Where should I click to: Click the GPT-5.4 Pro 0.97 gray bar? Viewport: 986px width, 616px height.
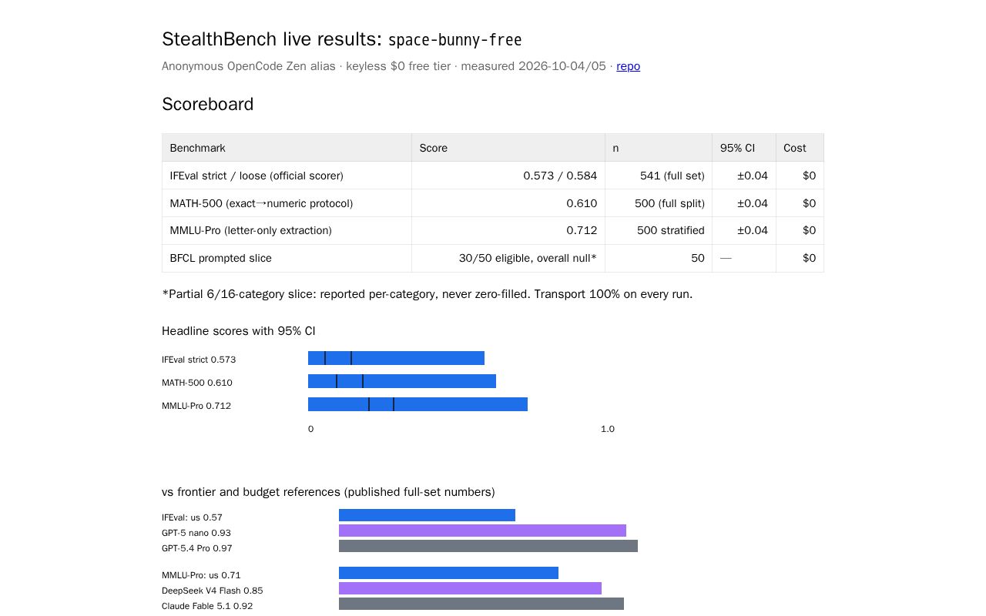(x=488, y=546)
